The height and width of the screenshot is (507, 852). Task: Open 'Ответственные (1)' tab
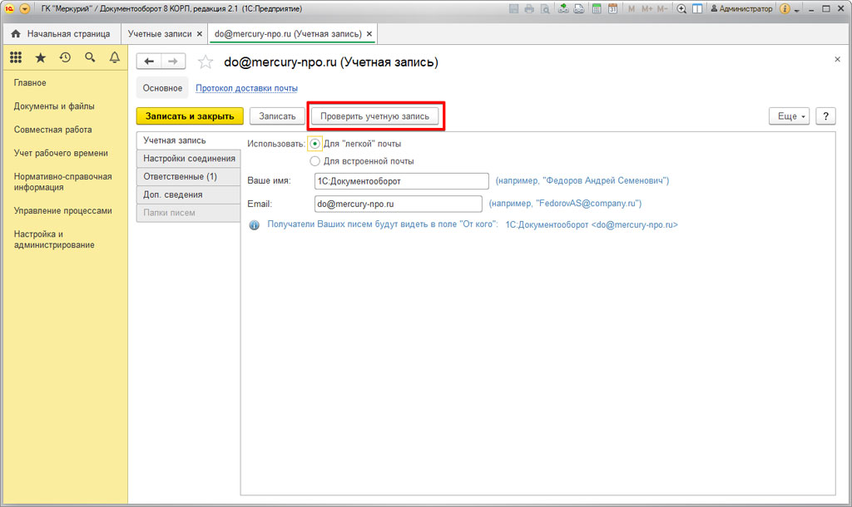coord(180,176)
